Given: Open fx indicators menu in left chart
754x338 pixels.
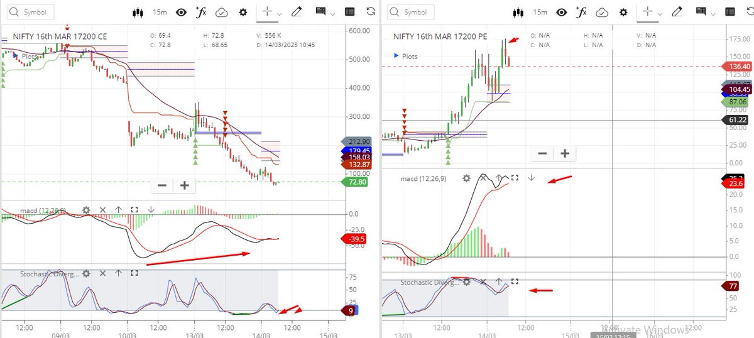Looking at the screenshot, I should coord(201,12).
